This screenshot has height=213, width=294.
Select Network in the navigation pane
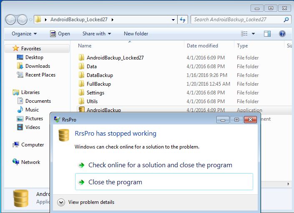pos(30,162)
